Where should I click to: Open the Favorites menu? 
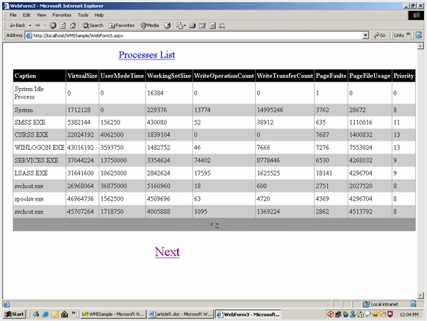click(x=62, y=15)
